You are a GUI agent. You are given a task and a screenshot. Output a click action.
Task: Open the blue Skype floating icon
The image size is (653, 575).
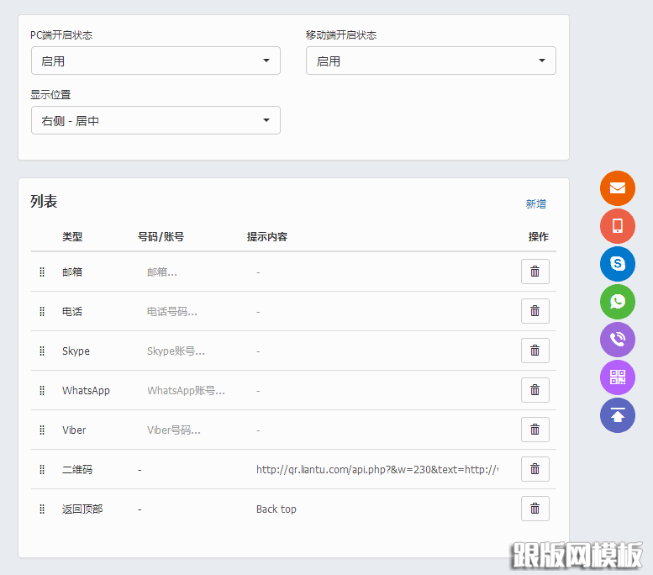(x=618, y=264)
